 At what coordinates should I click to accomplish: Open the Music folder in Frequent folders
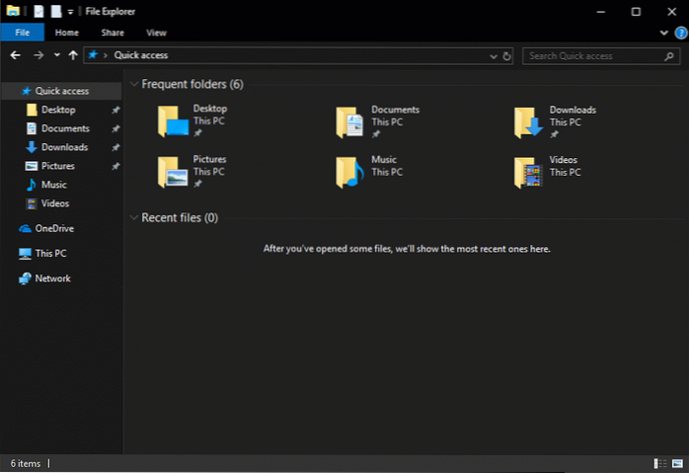pos(348,172)
